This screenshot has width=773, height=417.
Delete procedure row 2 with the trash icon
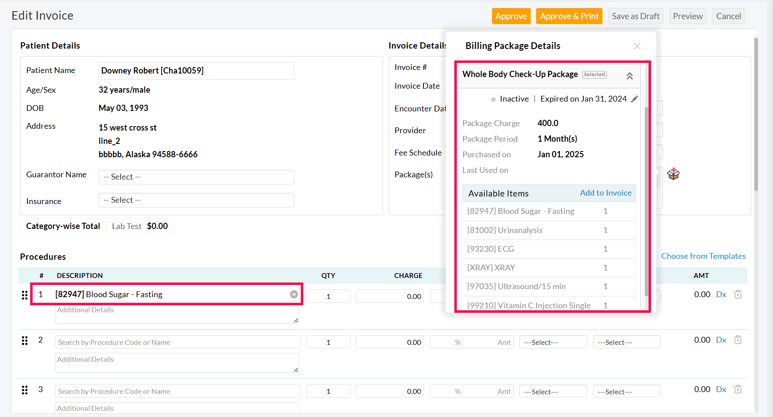738,340
